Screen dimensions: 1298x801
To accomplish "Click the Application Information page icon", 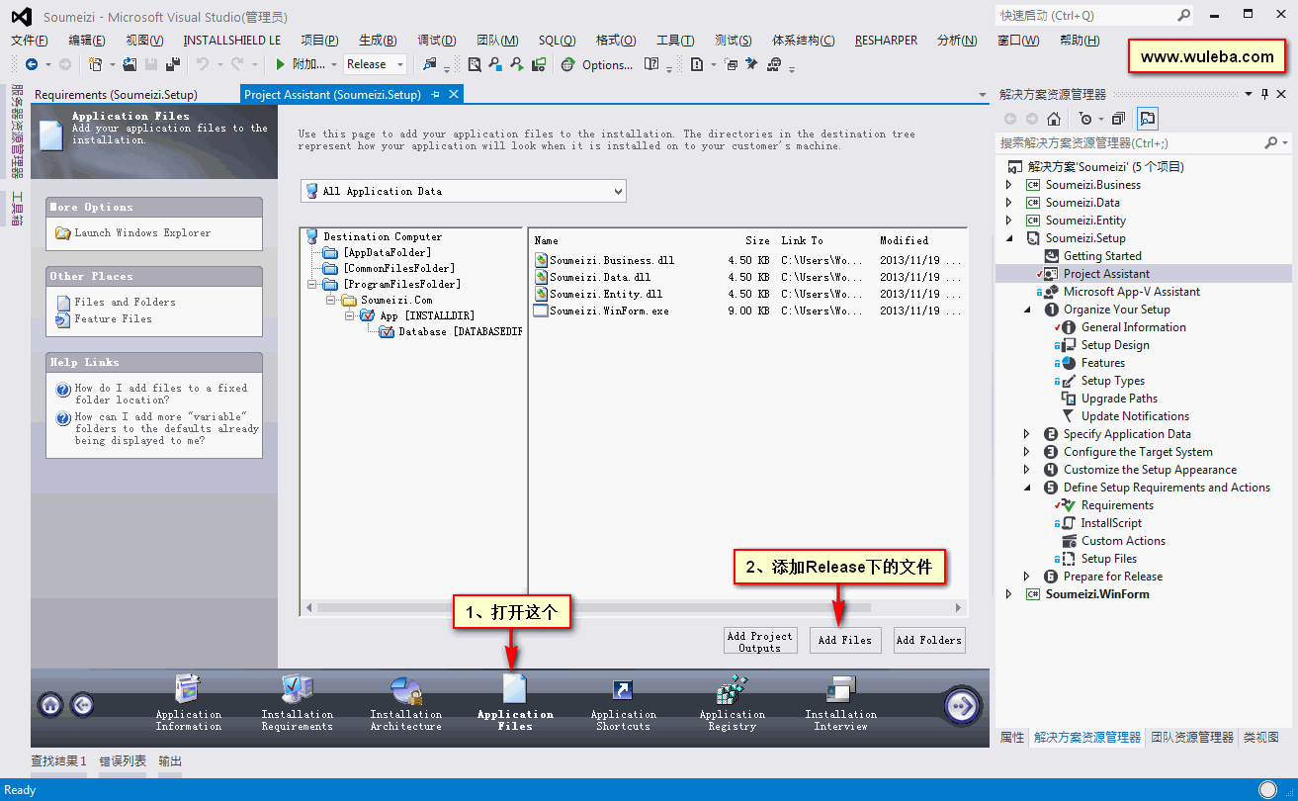I will point(188,689).
